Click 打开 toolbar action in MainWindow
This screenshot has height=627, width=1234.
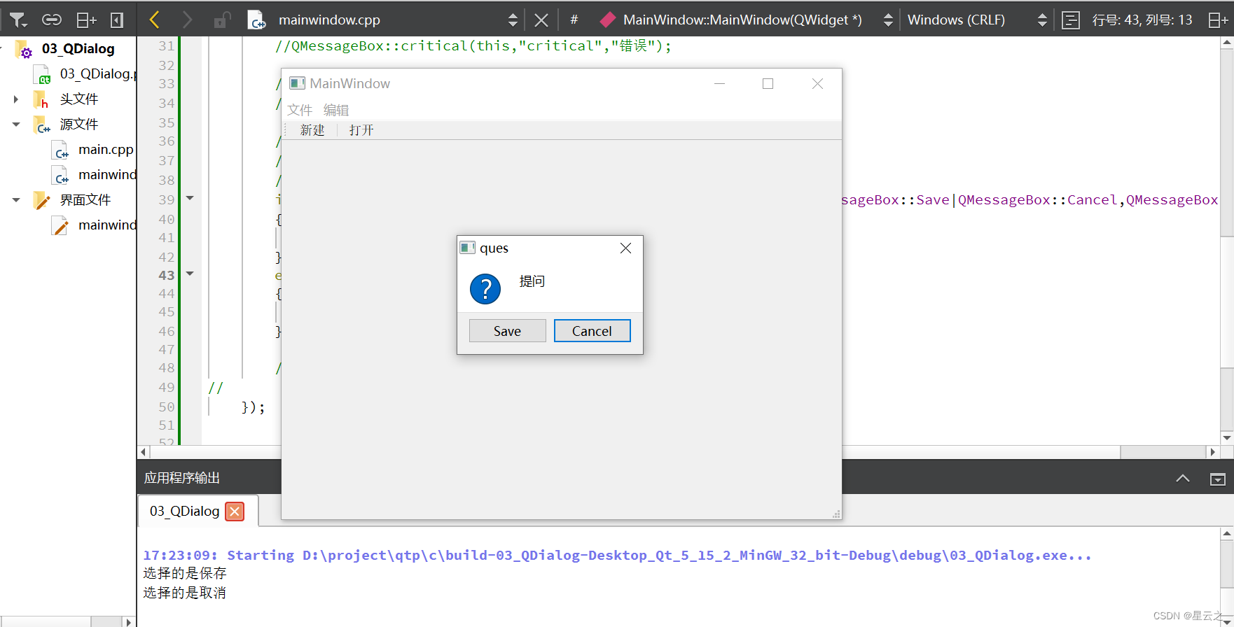361,130
